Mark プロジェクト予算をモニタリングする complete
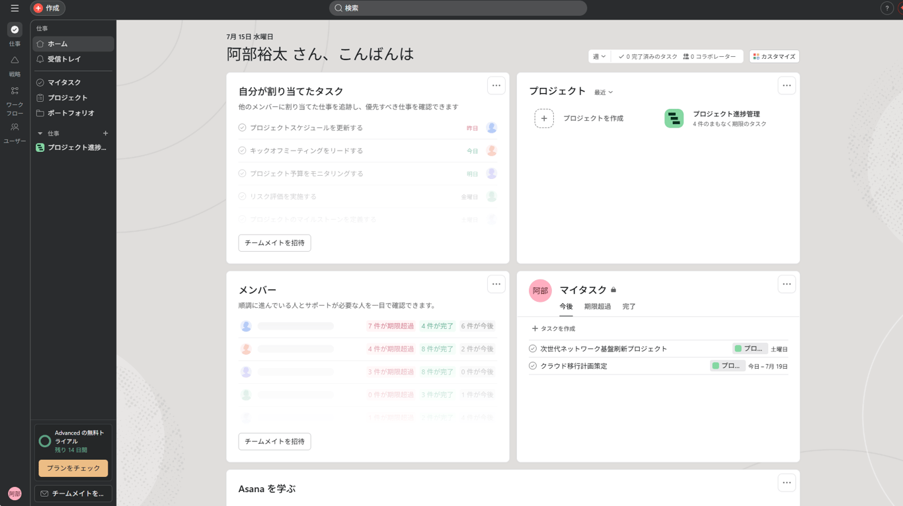Image resolution: width=903 pixels, height=506 pixels. [242, 174]
